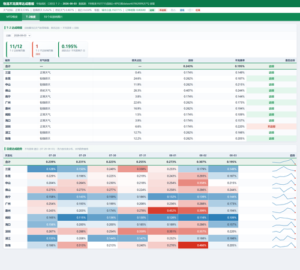
Task: Click the 0.195% KPI card
Action: (73, 49)
